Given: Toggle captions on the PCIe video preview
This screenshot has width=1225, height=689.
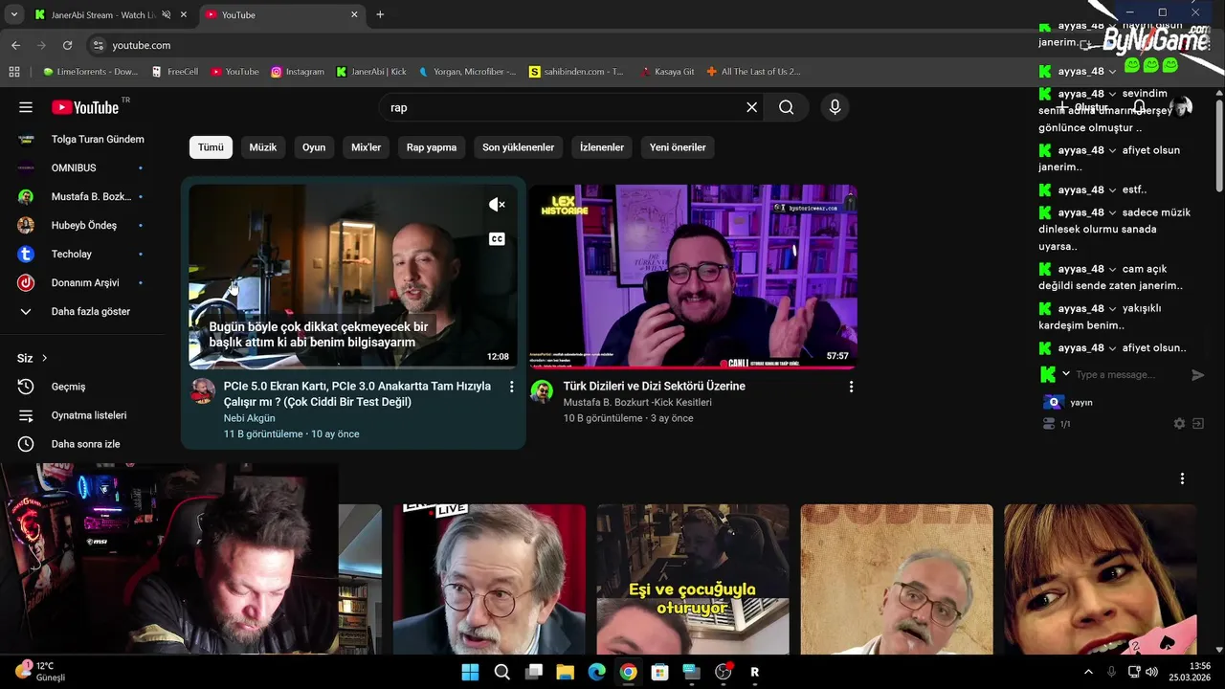Looking at the screenshot, I should click(x=497, y=239).
